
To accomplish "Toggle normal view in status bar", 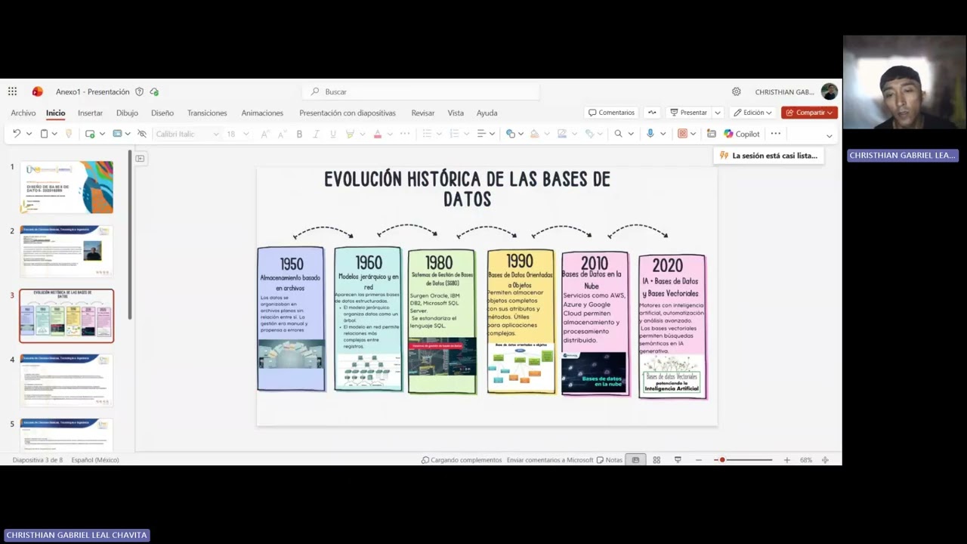I will (635, 459).
